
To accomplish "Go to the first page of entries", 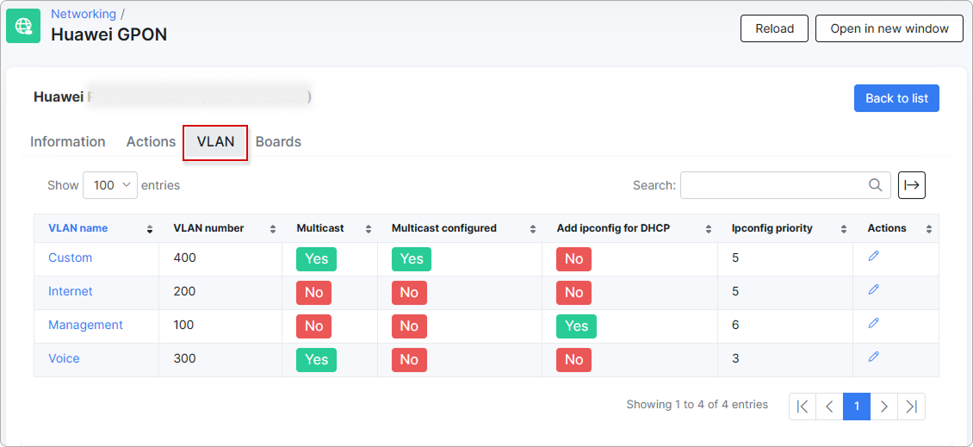I will (803, 407).
